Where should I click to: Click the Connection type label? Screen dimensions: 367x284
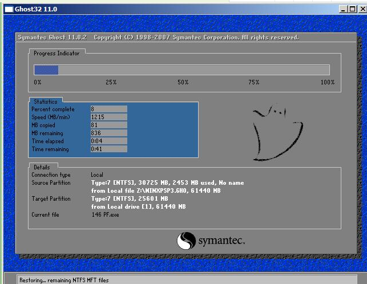click(51, 175)
